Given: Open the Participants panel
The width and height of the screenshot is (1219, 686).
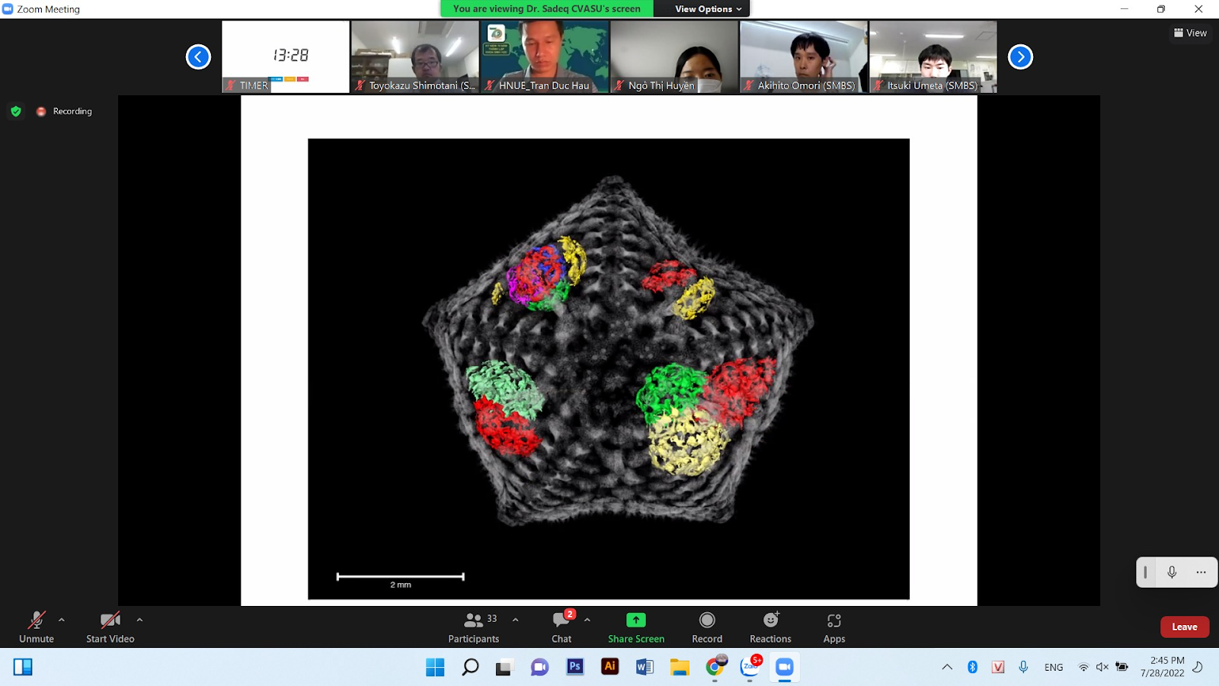Looking at the screenshot, I should point(473,627).
